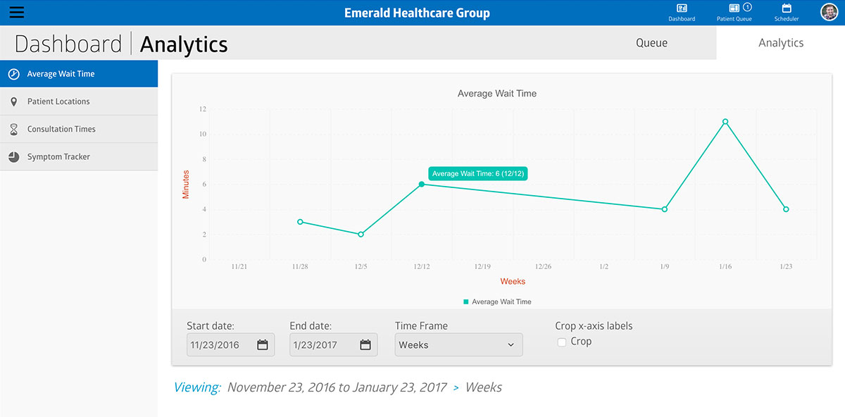Open the Scheduler calendar icon

(787, 8)
